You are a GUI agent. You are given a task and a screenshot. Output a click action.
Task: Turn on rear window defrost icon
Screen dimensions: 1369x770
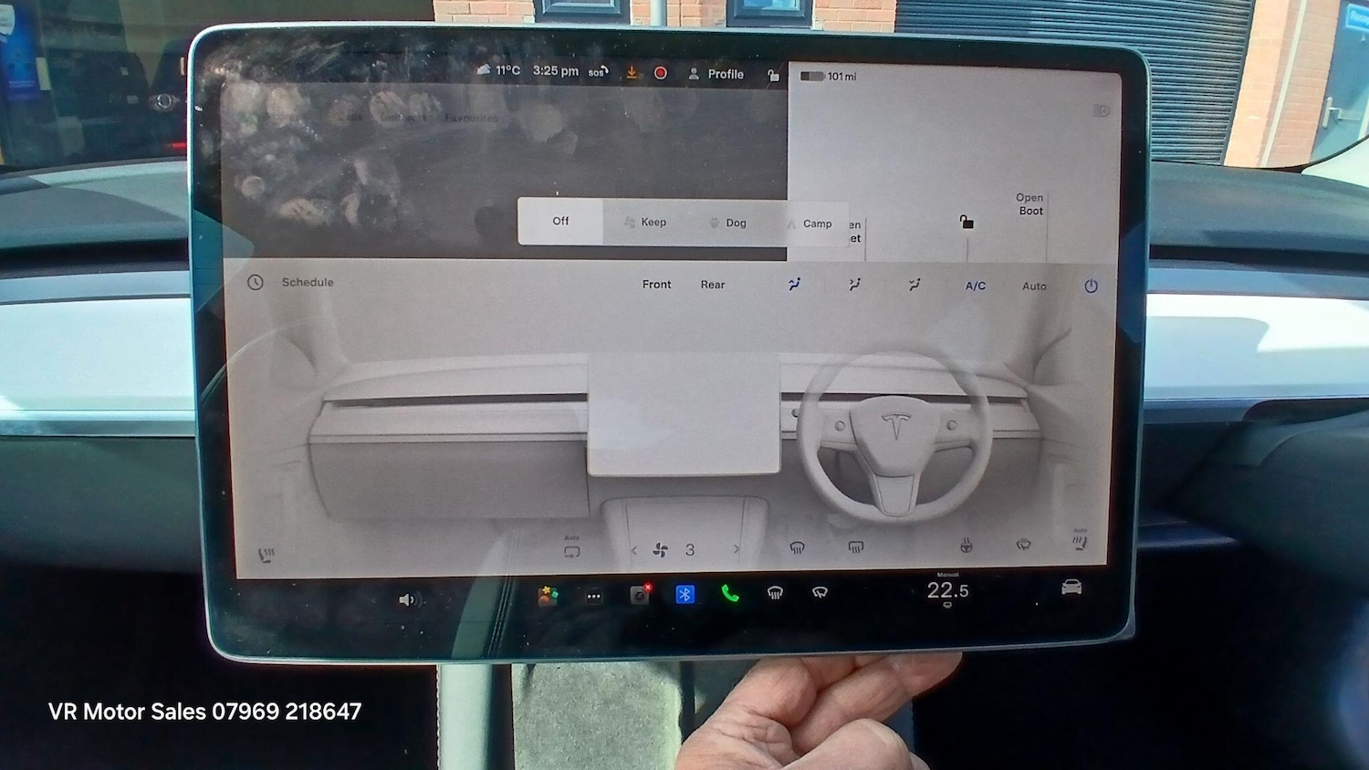coord(819,593)
